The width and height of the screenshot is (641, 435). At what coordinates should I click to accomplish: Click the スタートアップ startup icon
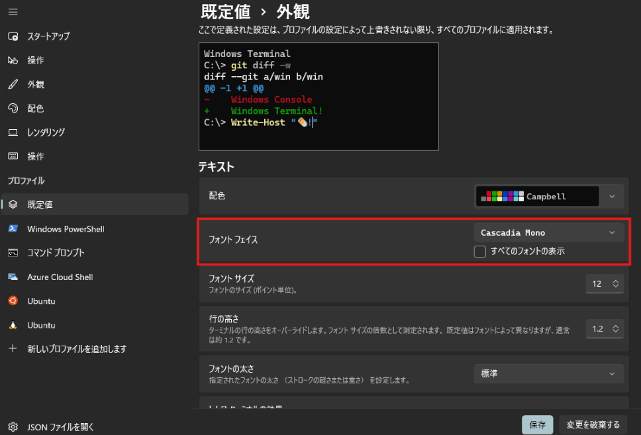pos(13,36)
